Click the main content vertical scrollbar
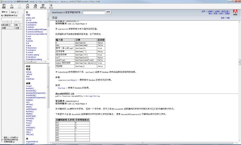Screen dimensions: 241x145 tap(239, 81)
